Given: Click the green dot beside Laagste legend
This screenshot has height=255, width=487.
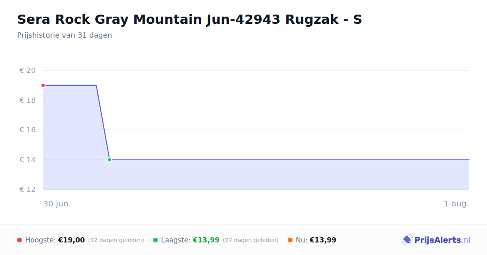Looking at the screenshot, I should (x=155, y=240).
